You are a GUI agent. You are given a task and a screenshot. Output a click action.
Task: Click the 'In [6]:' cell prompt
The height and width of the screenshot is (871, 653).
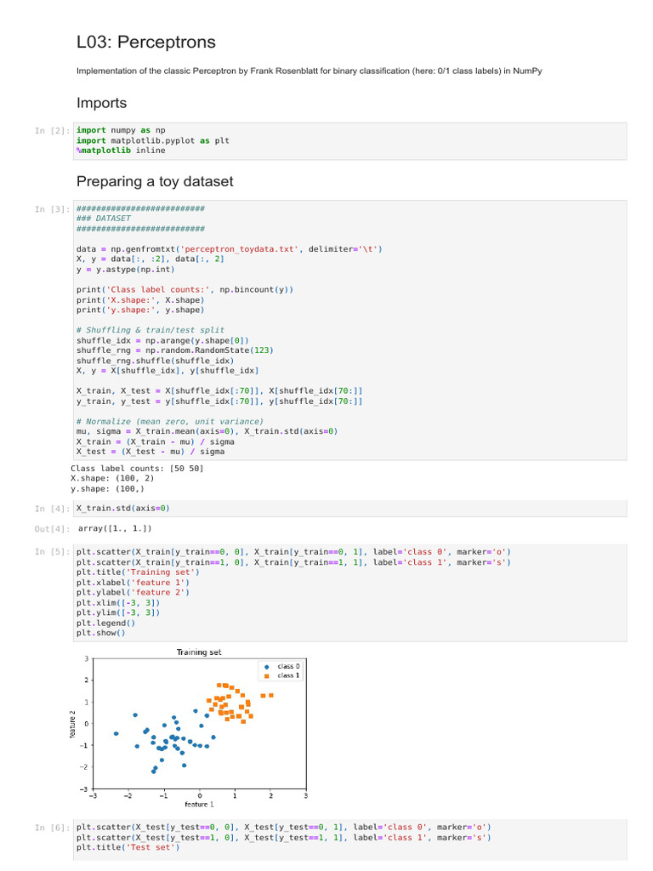(52, 828)
